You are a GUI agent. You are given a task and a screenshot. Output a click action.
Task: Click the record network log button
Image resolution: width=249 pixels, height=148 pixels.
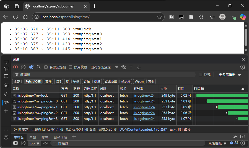point(15,67)
